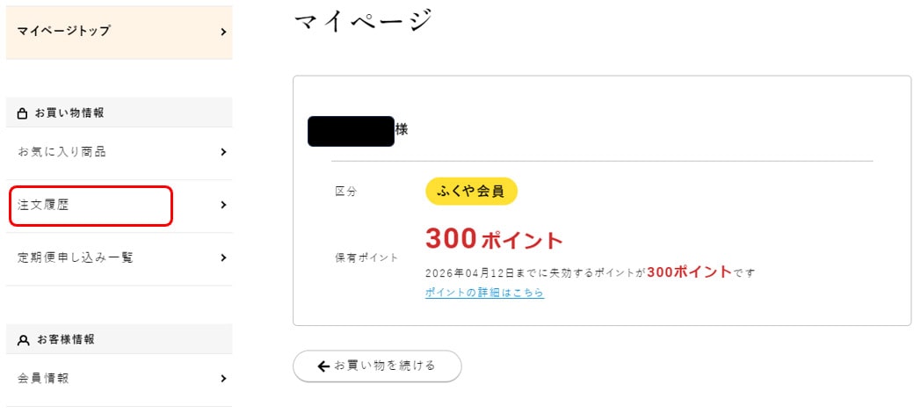Click chevron arrow beside 会員情報
This screenshot has width=921, height=413.
pyautogui.click(x=223, y=379)
